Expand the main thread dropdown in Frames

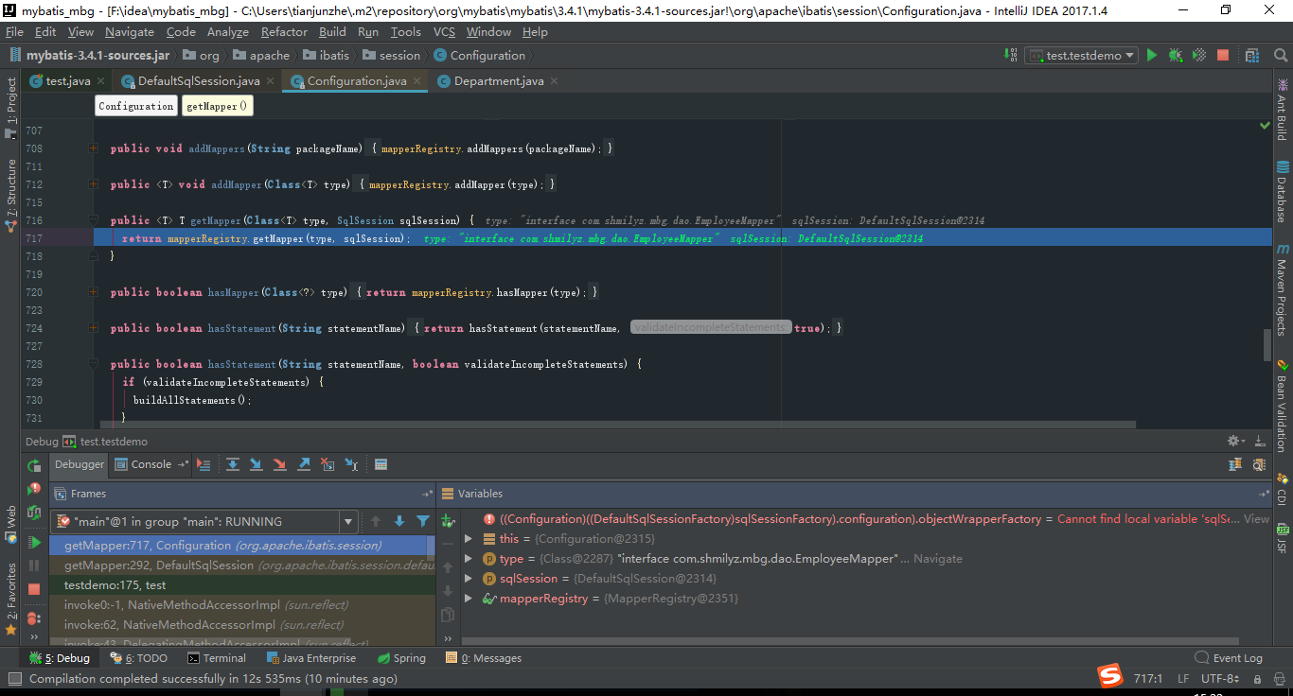tap(348, 521)
